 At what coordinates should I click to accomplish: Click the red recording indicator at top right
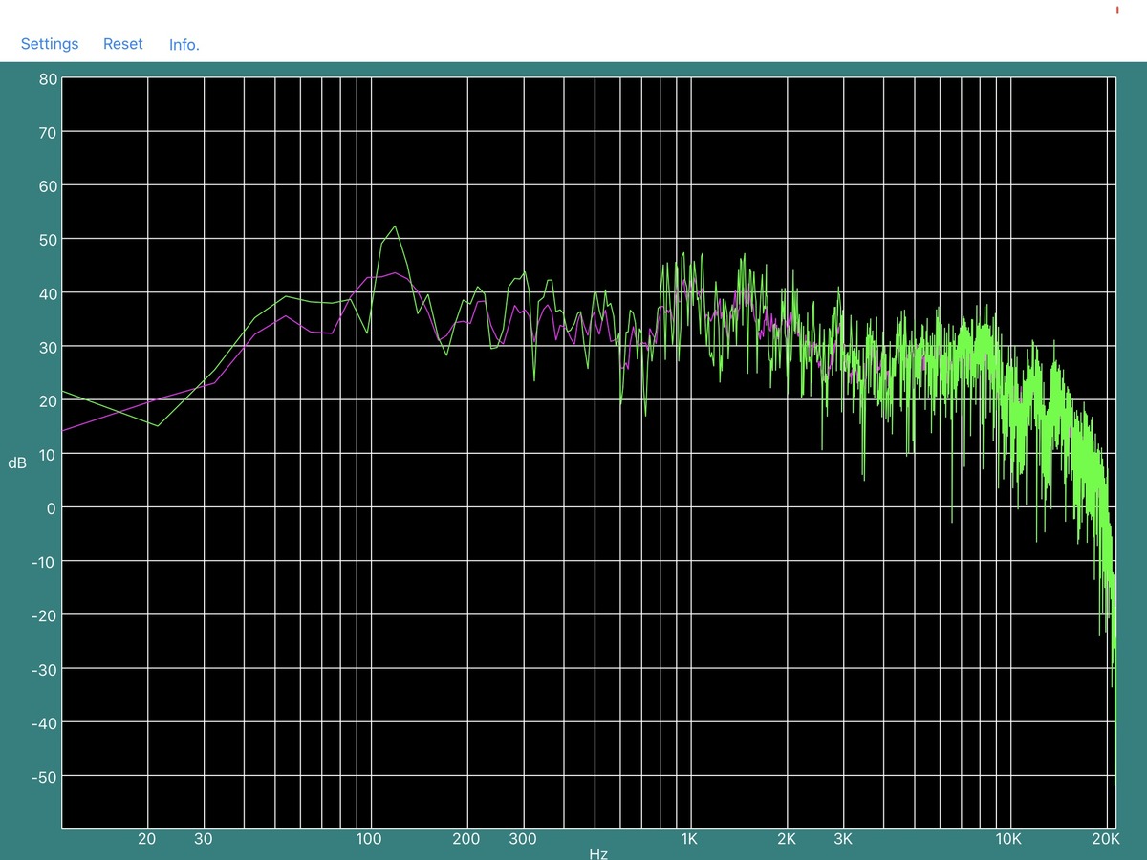(x=1117, y=10)
